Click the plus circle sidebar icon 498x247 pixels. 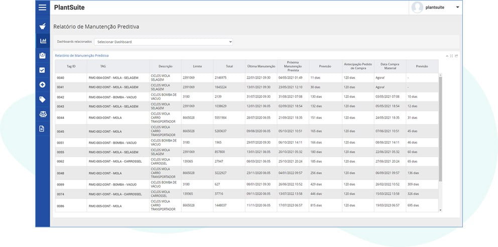click(42, 85)
